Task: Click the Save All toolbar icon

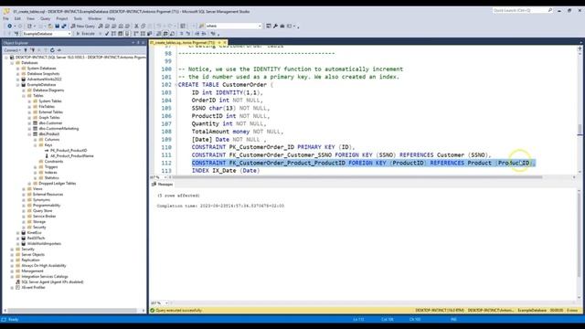Action: click(x=64, y=27)
